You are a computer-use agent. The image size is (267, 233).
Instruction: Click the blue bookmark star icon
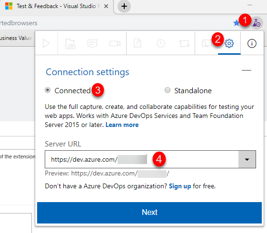click(236, 23)
